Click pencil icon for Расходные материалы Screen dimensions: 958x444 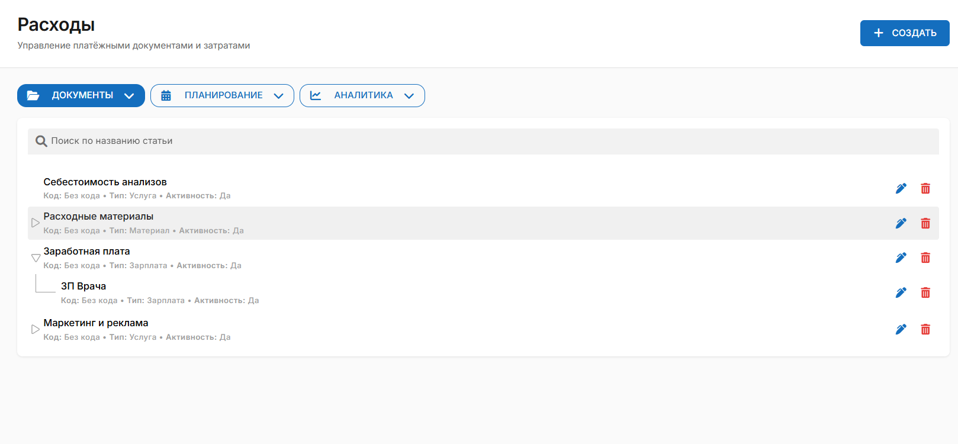pyautogui.click(x=901, y=223)
